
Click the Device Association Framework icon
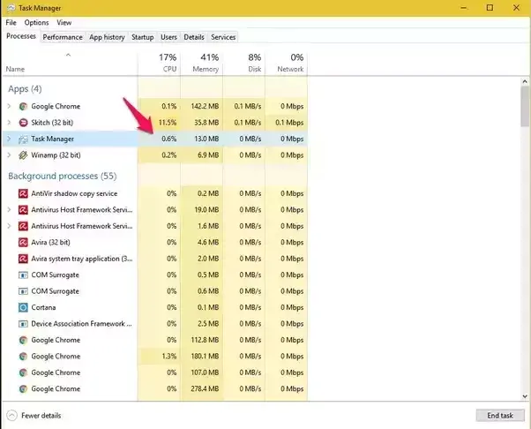pos(23,324)
